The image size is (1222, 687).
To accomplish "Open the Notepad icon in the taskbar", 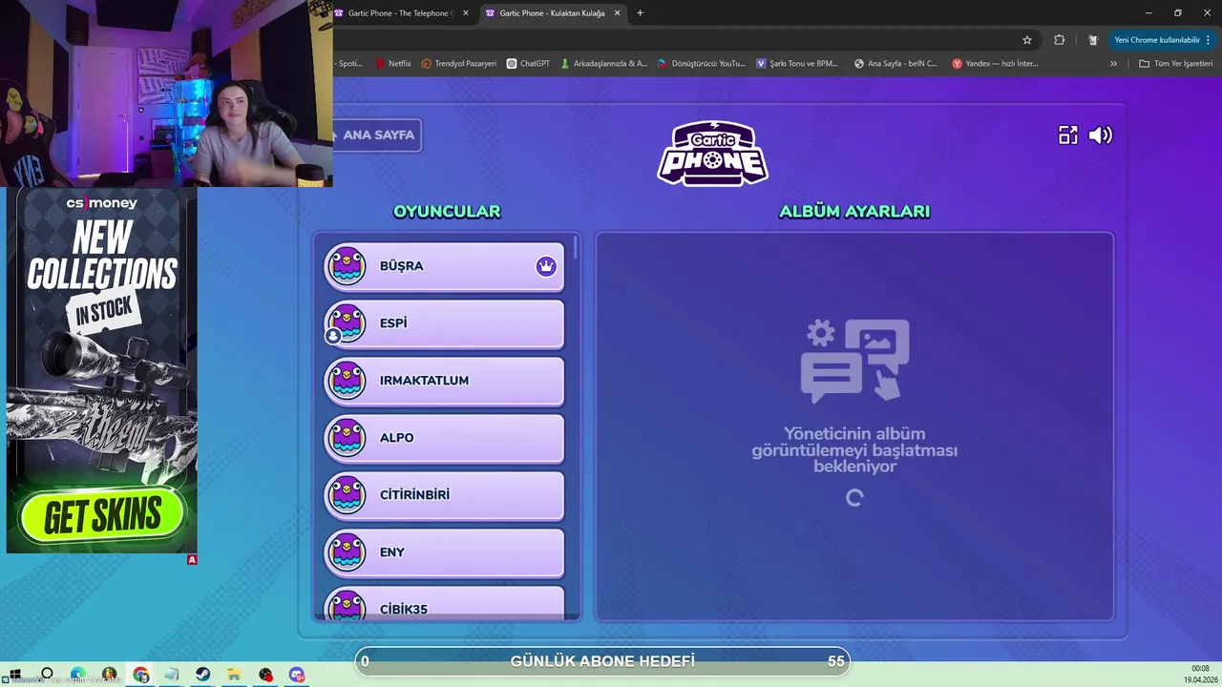I will point(172,675).
